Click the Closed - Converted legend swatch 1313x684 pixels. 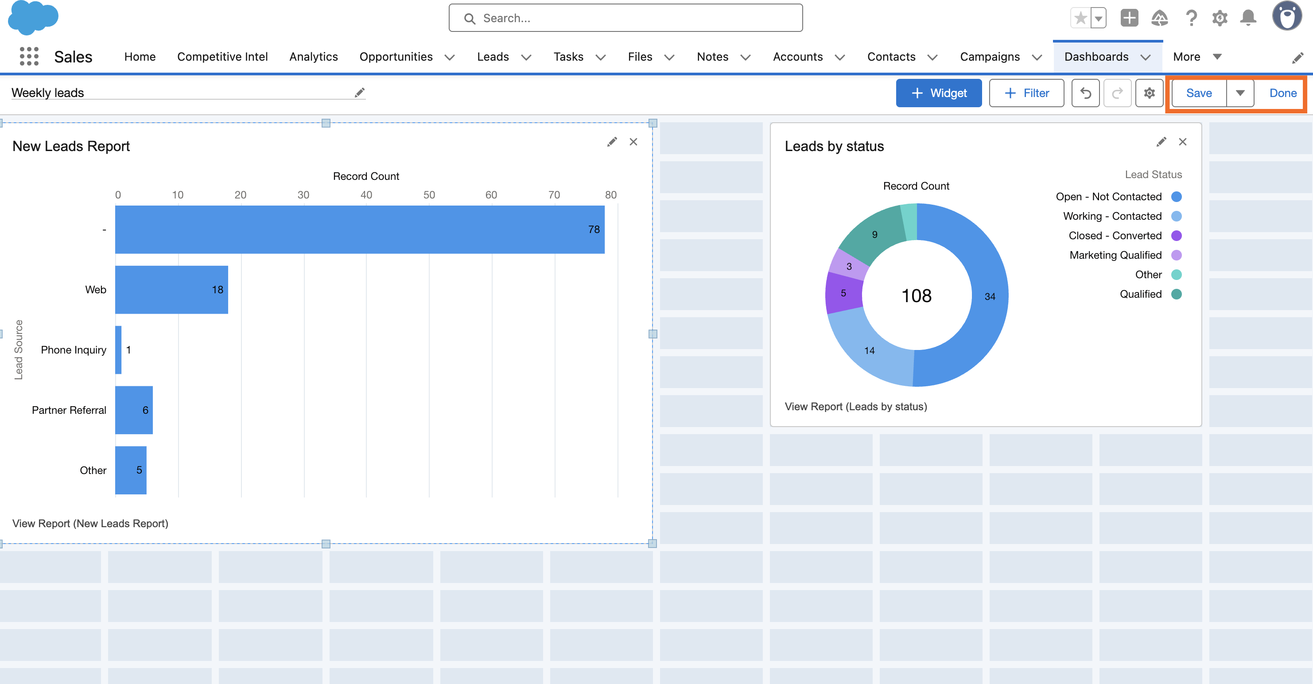[1176, 236]
